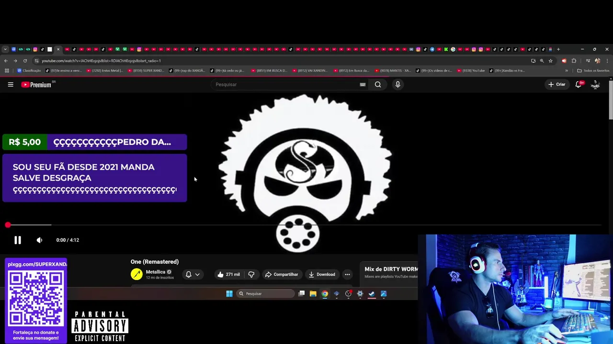
Task: Dislike the video with thumbs-down
Action: pyautogui.click(x=251, y=274)
